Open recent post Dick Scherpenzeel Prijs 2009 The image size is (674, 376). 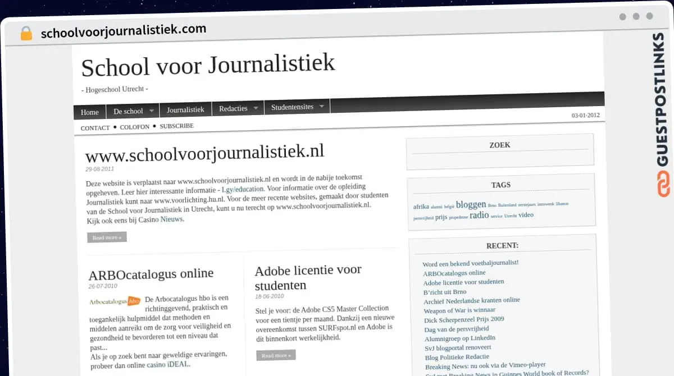(464, 319)
